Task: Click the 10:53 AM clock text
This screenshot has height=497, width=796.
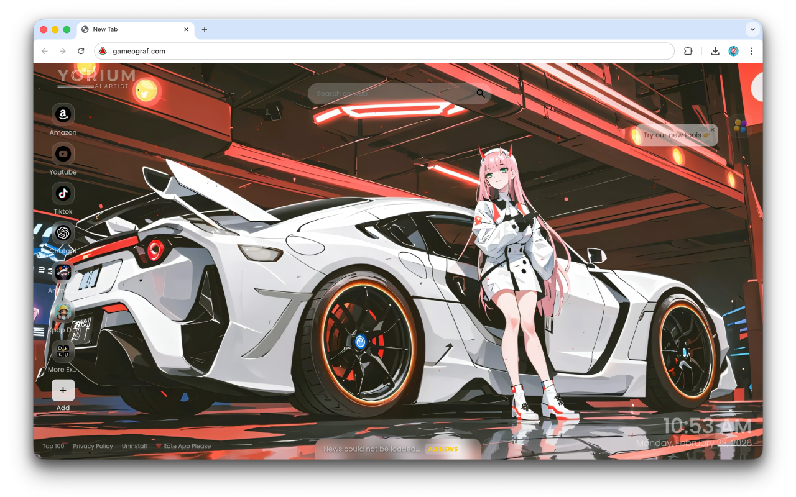Action: [707, 426]
